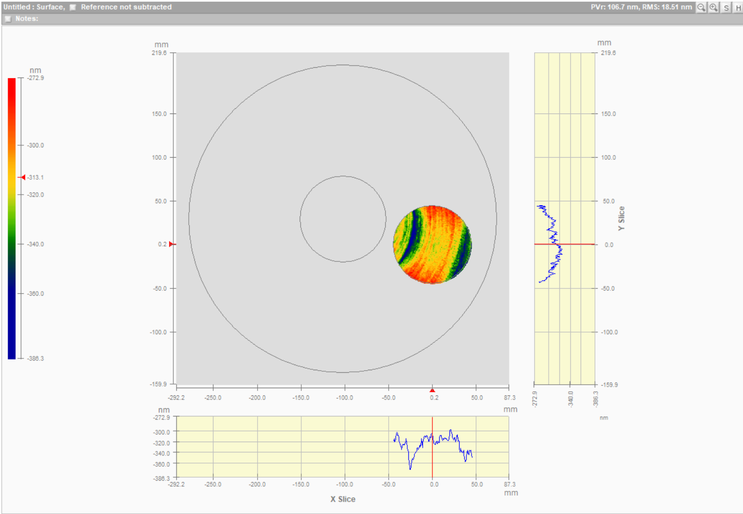Click the Y Slice label
Image resolution: width=743 pixels, height=514 pixels.
(621, 218)
